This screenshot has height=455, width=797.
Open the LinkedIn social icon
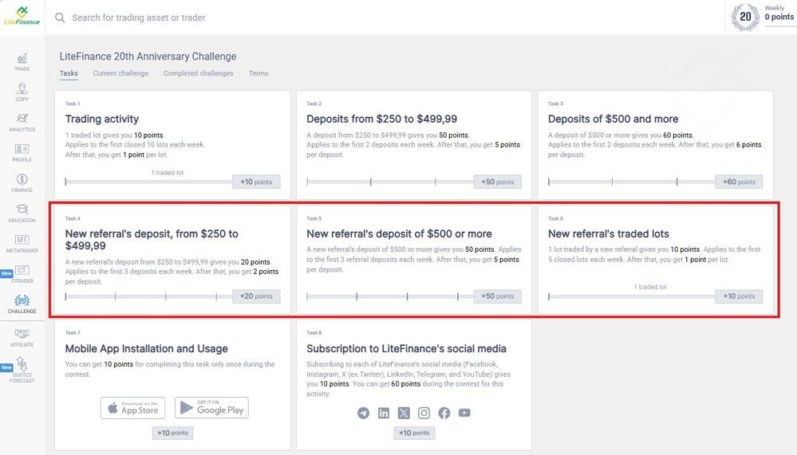point(384,413)
